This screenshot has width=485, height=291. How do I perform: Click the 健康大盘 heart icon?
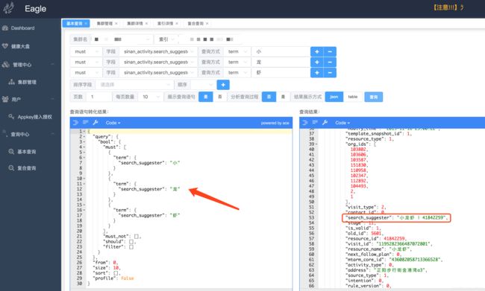[x=5, y=46]
